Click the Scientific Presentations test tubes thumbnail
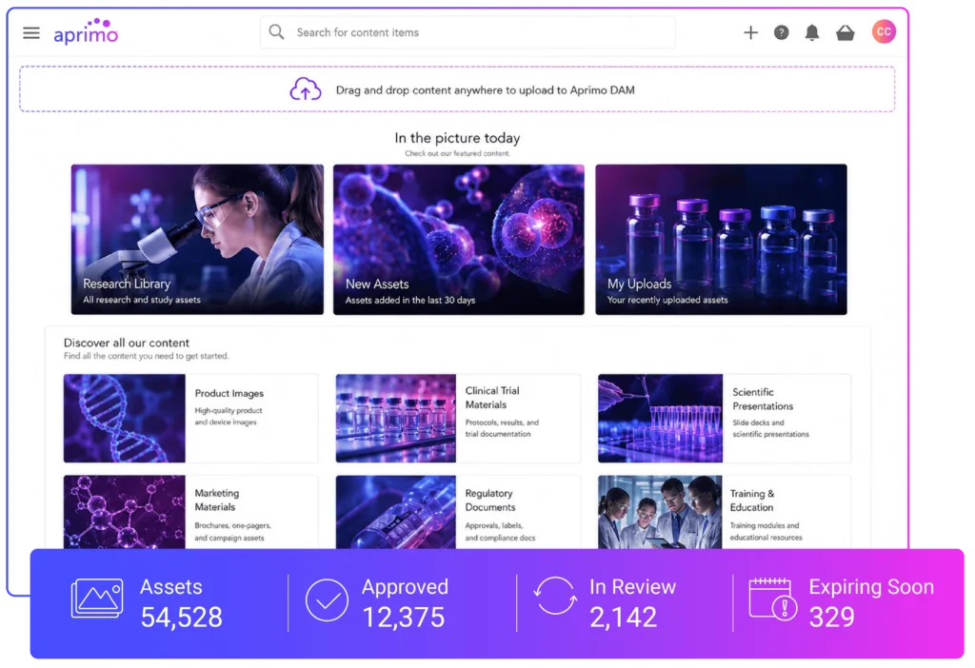The width and height of the screenshot is (975, 668). tap(660, 418)
